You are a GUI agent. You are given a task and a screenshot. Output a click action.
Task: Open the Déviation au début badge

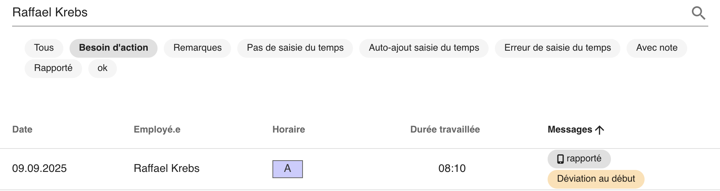click(x=596, y=179)
